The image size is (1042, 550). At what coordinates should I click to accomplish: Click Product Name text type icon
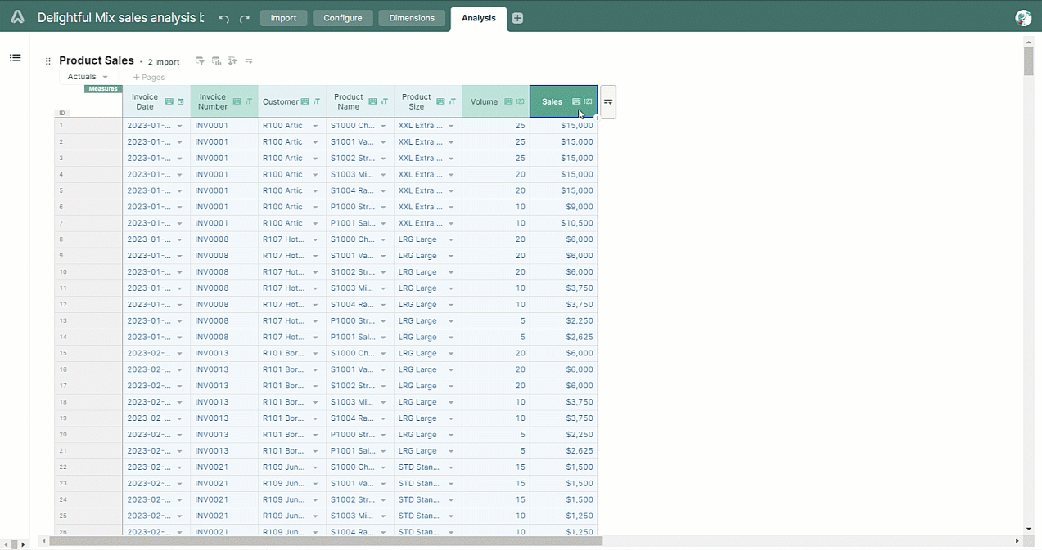(384, 101)
